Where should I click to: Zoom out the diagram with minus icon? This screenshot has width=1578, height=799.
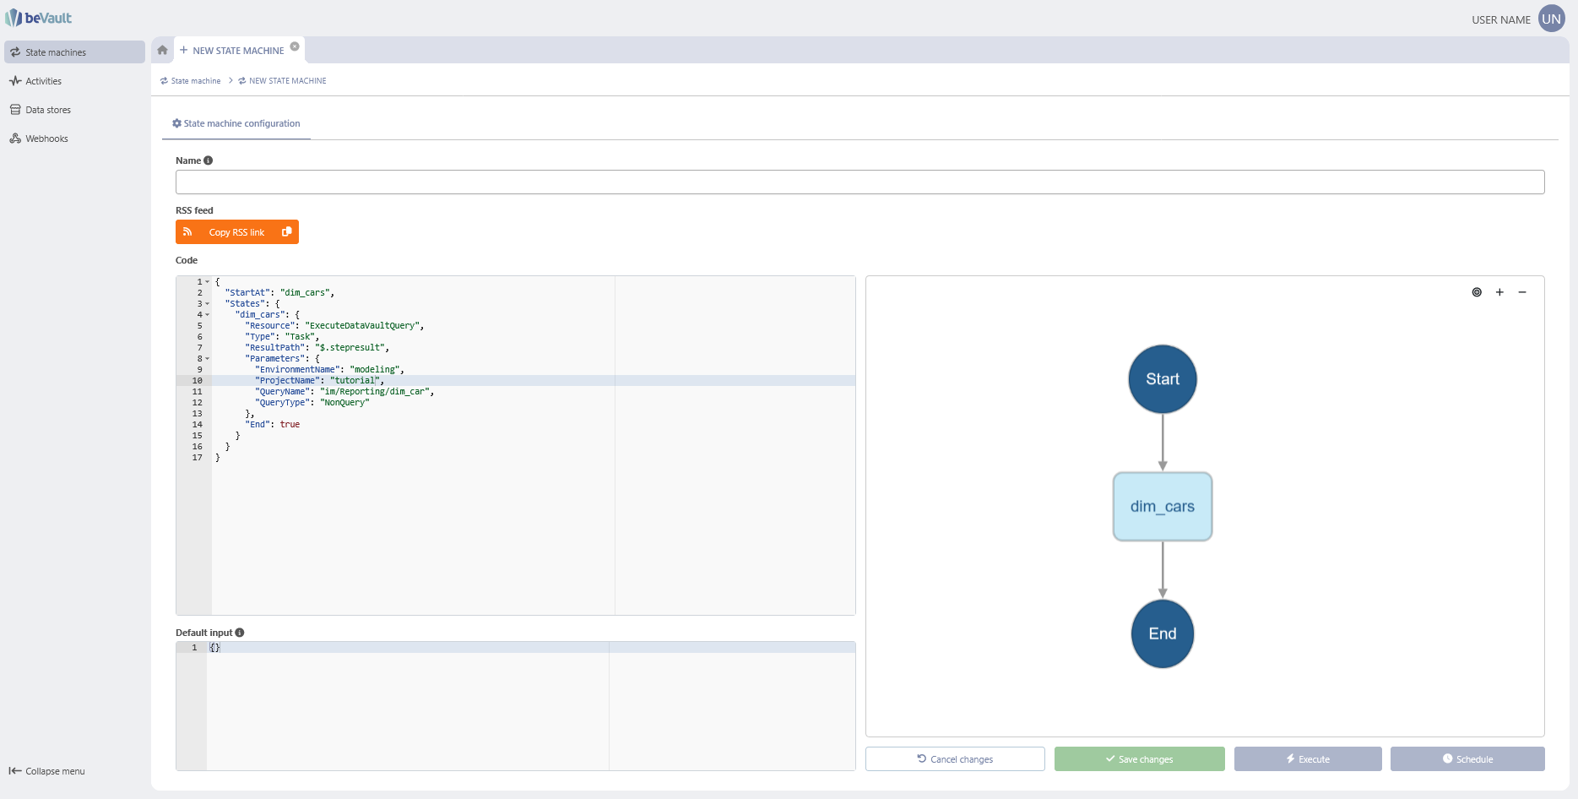tap(1522, 292)
